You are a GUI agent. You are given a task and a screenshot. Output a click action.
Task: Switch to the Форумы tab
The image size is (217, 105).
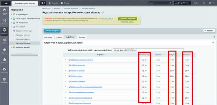[82, 37]
